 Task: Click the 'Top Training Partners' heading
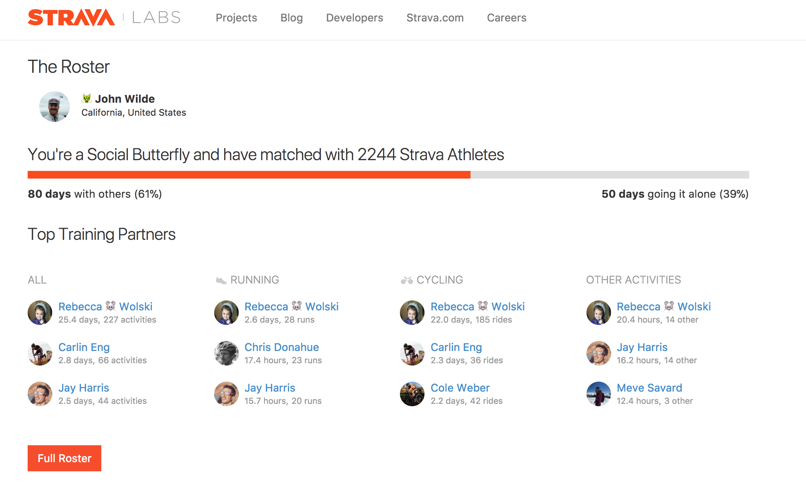pyautogui.click(x=102, y=235)
